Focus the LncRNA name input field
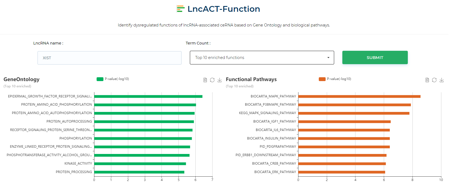The image size is (449, 187). [x=109, y=58]
